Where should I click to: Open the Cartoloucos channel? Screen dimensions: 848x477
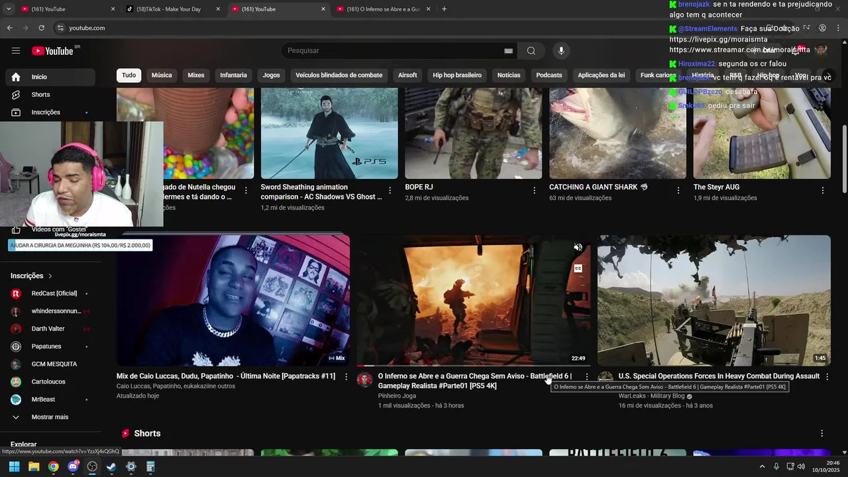pyautogui.click(x=50, y=382)
